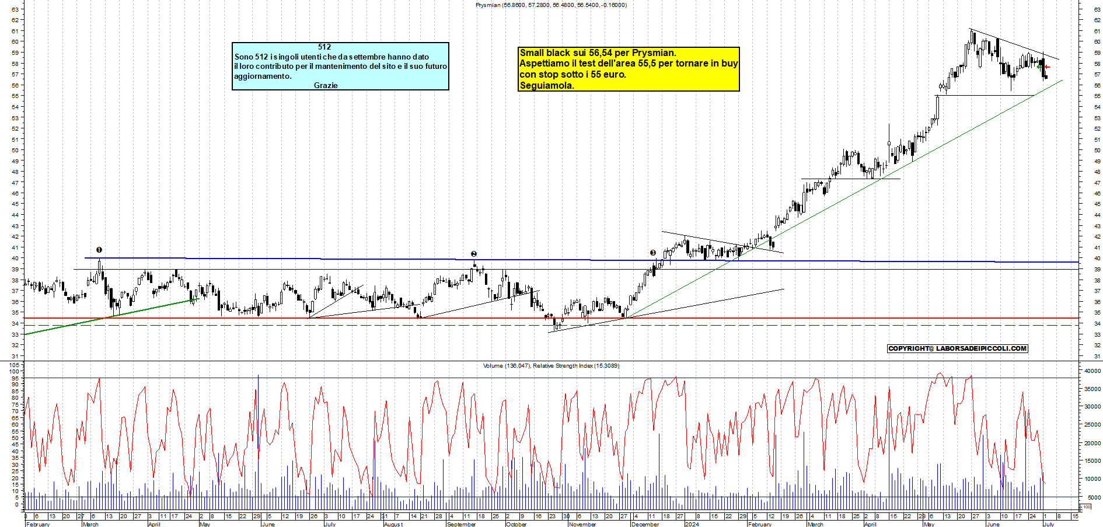Click the '10000' volume axis label

coord(1092,479)
